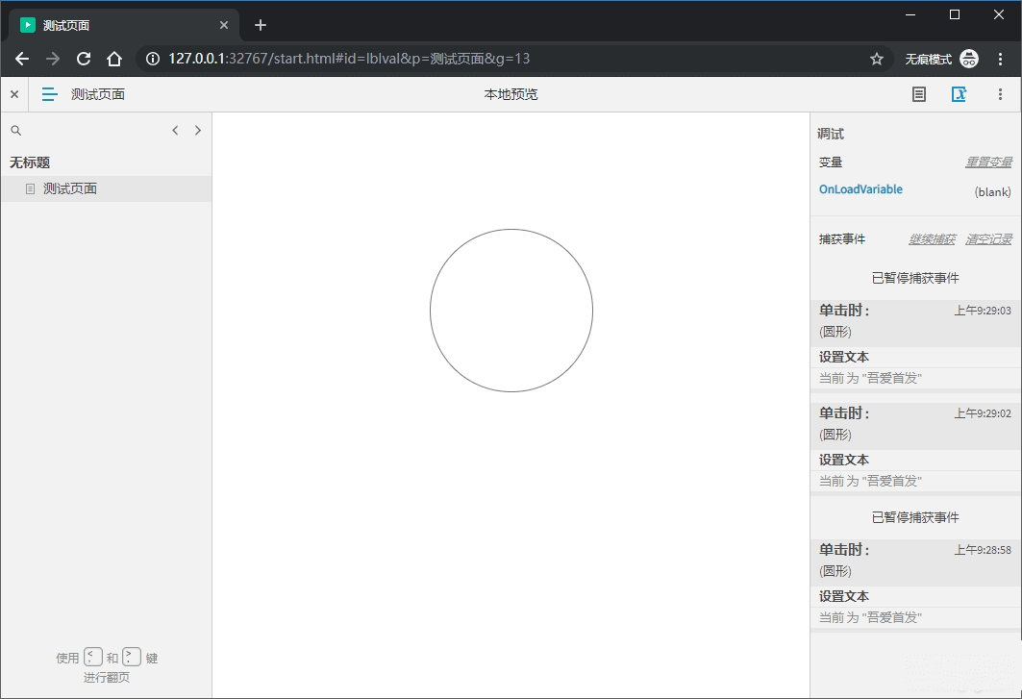1022x699 pixels.
Task: Close the 测试页面 browser tab
Action: [x=224, y=25]
